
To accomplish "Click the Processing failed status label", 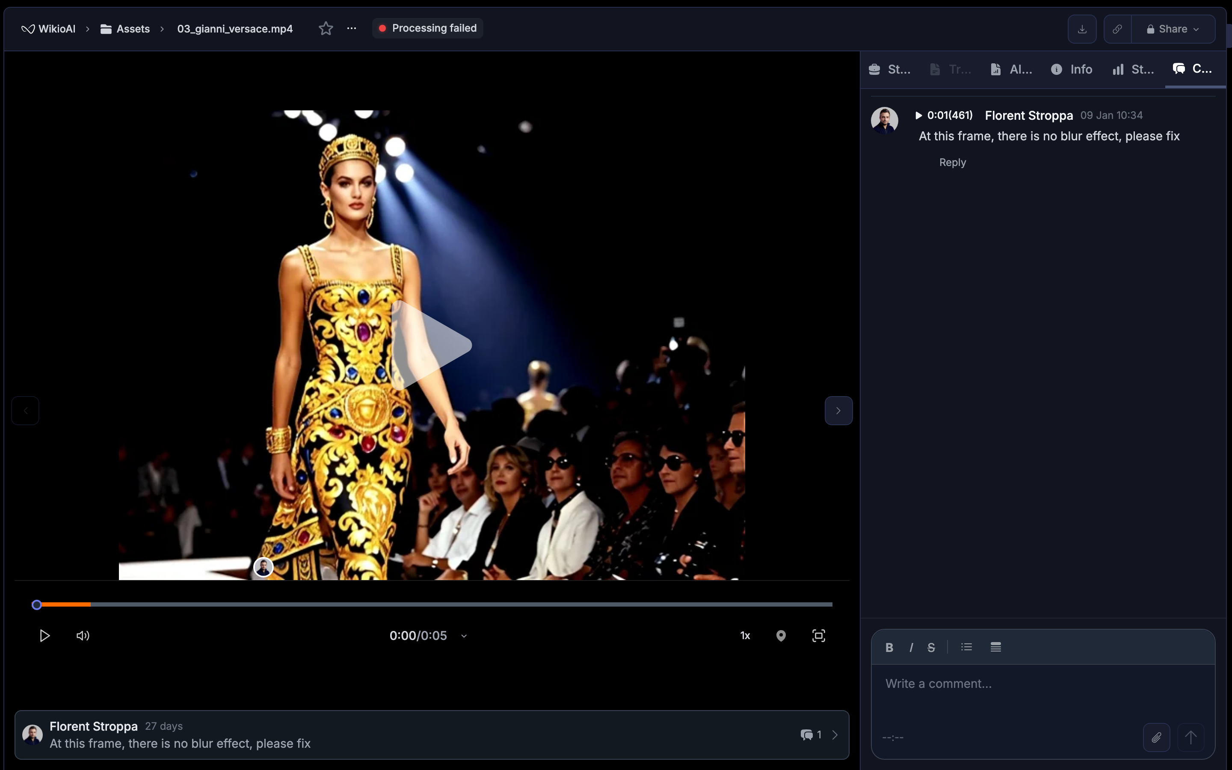I will pos(427,28).
